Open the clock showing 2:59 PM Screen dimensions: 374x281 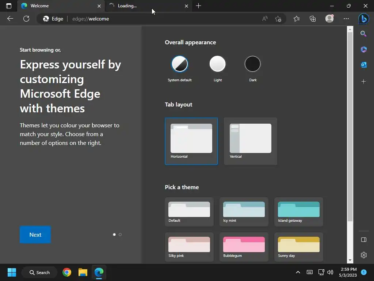[x=348, y=272]
